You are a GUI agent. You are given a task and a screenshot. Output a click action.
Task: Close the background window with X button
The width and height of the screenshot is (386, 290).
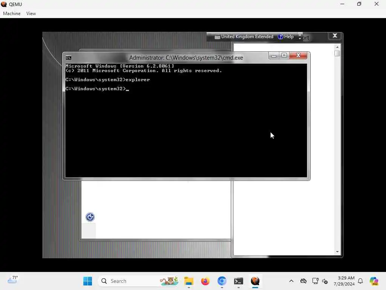click(x=335, y=36)
